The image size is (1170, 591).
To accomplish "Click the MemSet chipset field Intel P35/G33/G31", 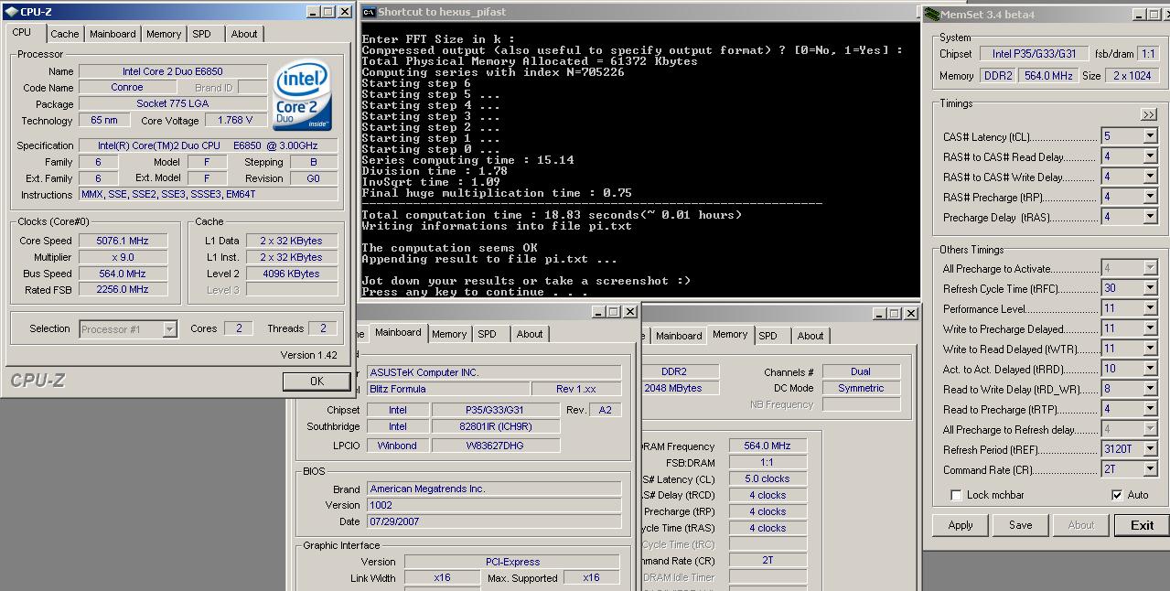I will click(1035, 54).
